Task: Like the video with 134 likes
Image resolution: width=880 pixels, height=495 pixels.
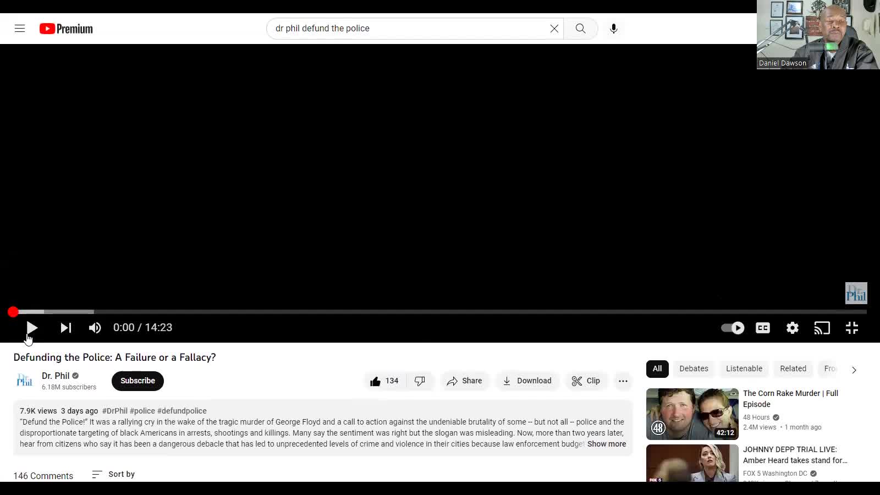Action: coord(384,381)
